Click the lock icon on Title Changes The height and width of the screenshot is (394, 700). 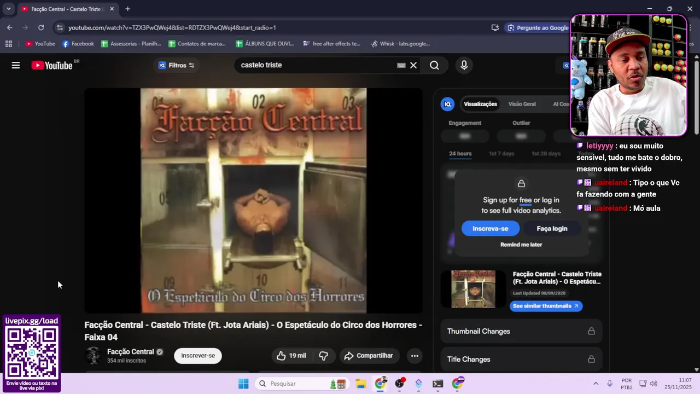[591, 359]
